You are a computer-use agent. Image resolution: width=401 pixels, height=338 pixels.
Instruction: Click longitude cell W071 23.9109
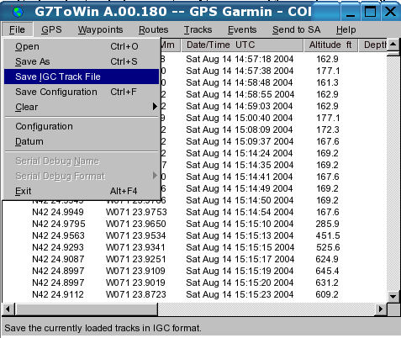135,271
